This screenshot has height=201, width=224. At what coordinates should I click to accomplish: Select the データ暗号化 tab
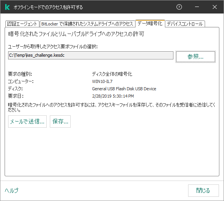pyautogui.click(x=150, y=24)
